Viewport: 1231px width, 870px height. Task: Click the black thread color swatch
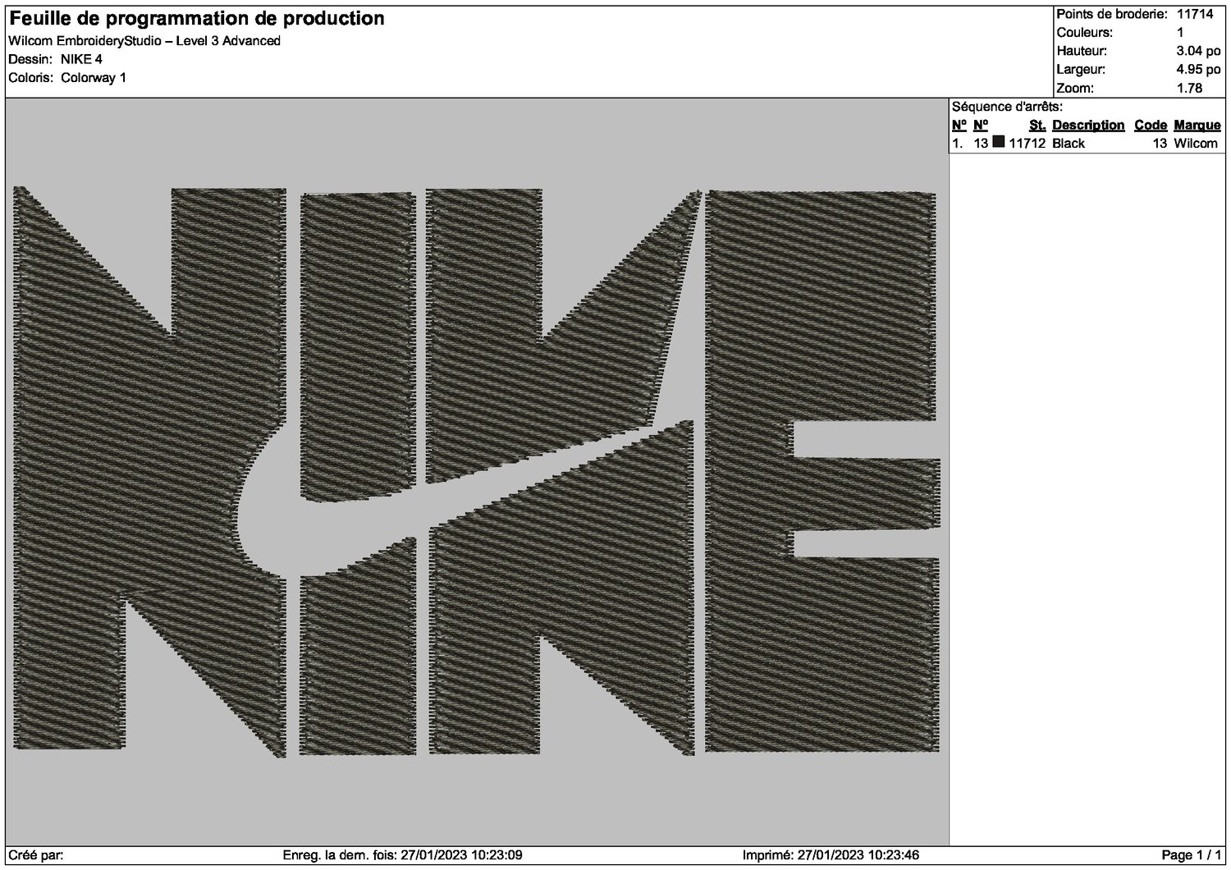tap(999, 142)
